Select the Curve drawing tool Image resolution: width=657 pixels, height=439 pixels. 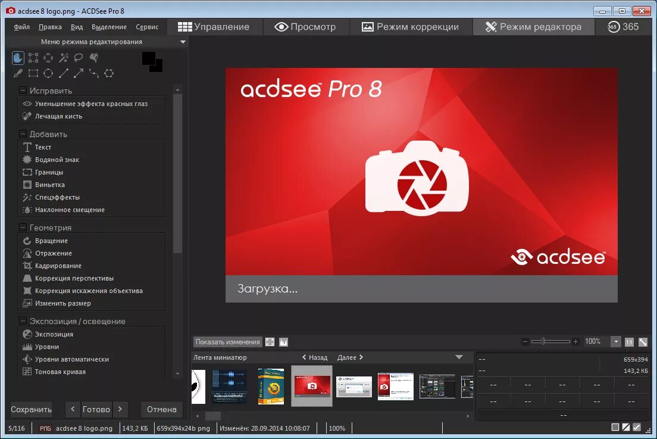click(x=94, y=73)
